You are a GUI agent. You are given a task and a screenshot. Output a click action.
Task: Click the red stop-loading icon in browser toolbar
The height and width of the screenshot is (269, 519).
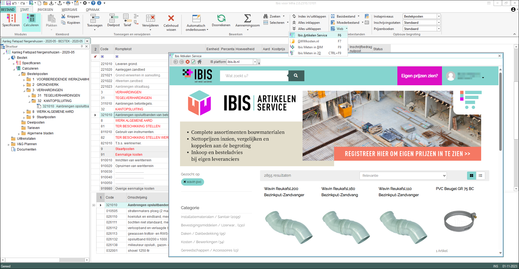pyautogui.click(x=188, y=62)
